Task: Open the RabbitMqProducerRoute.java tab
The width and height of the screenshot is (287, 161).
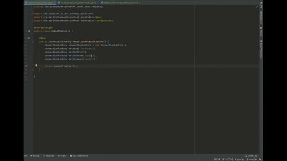Action: [x=121, y=3]
